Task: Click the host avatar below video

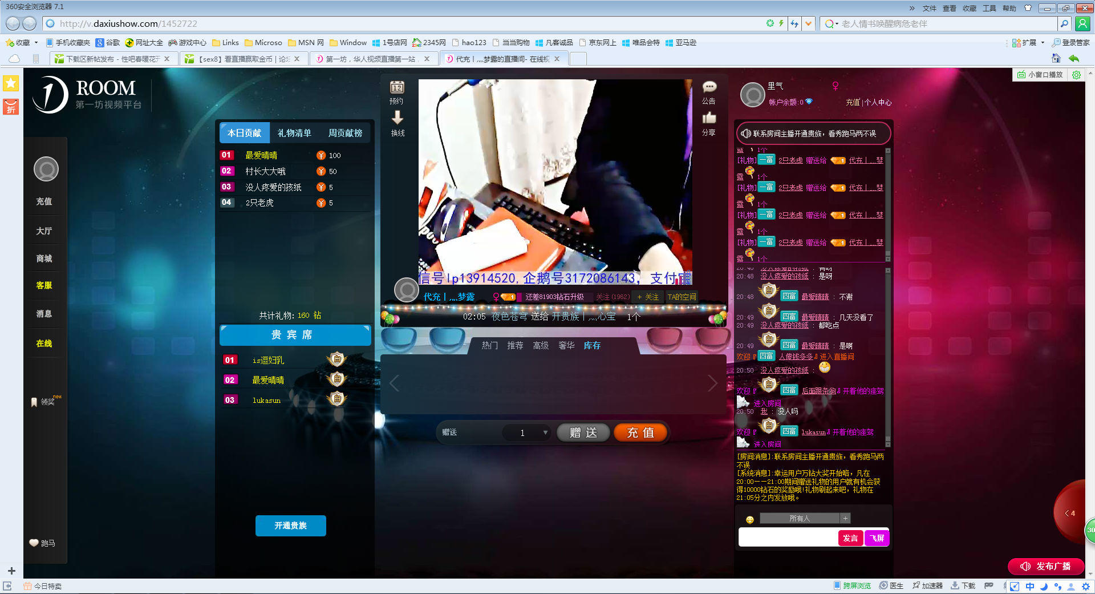Action: click(x=407, y=290)
